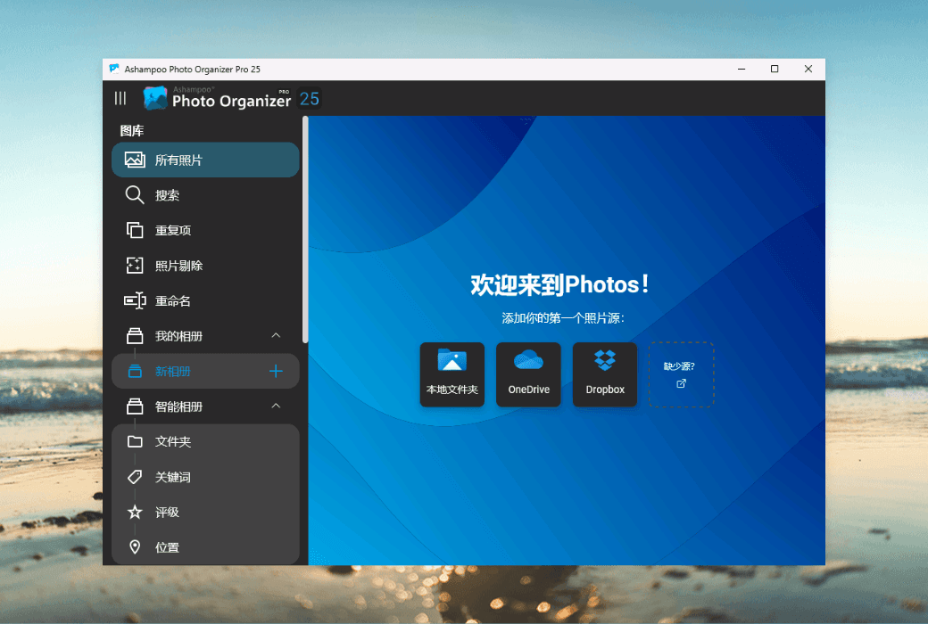The width and height of the screenshot is (928, 624).
Task: Collapse the 我的相册 section chevron
Action: tap(276, 335)
